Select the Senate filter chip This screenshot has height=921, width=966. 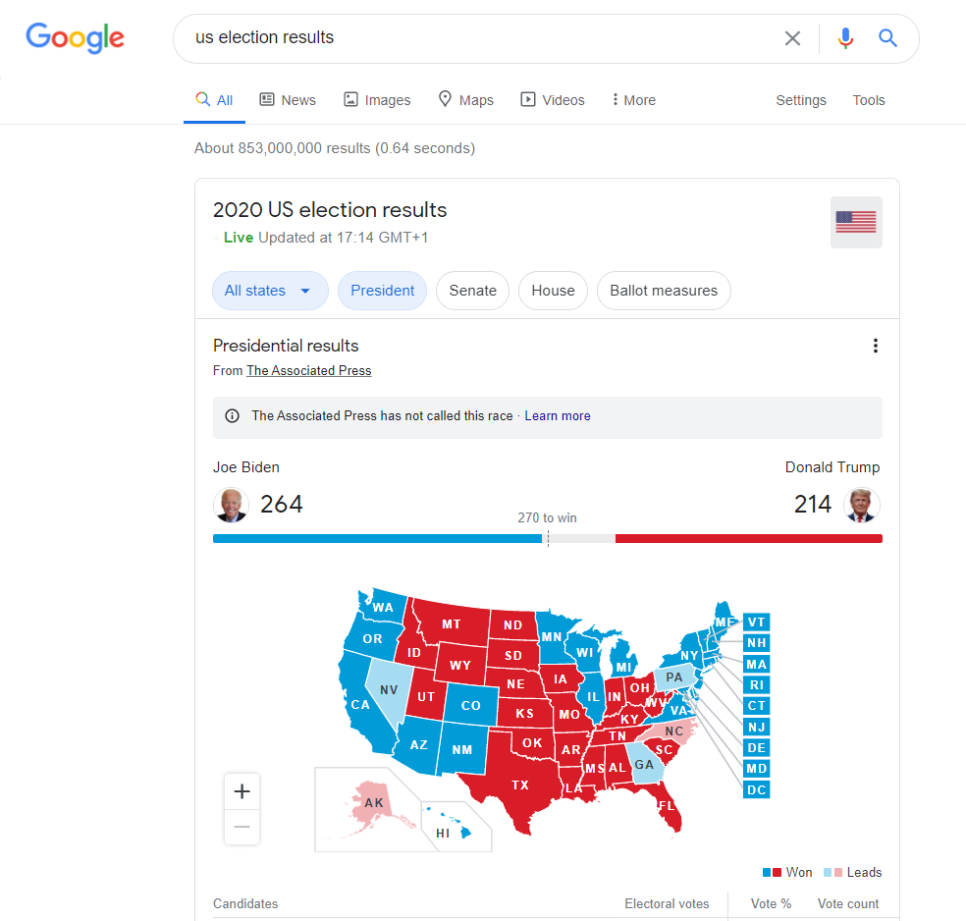pos(472,291)
